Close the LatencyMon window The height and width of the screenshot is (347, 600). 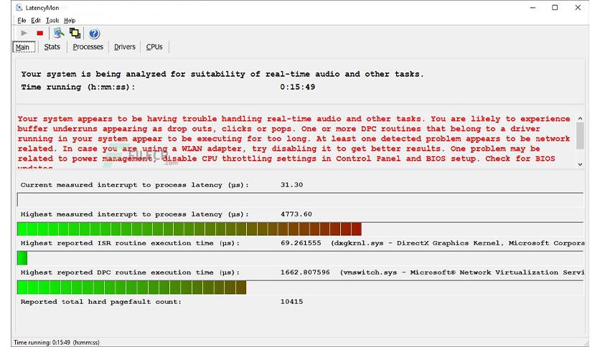578,8
